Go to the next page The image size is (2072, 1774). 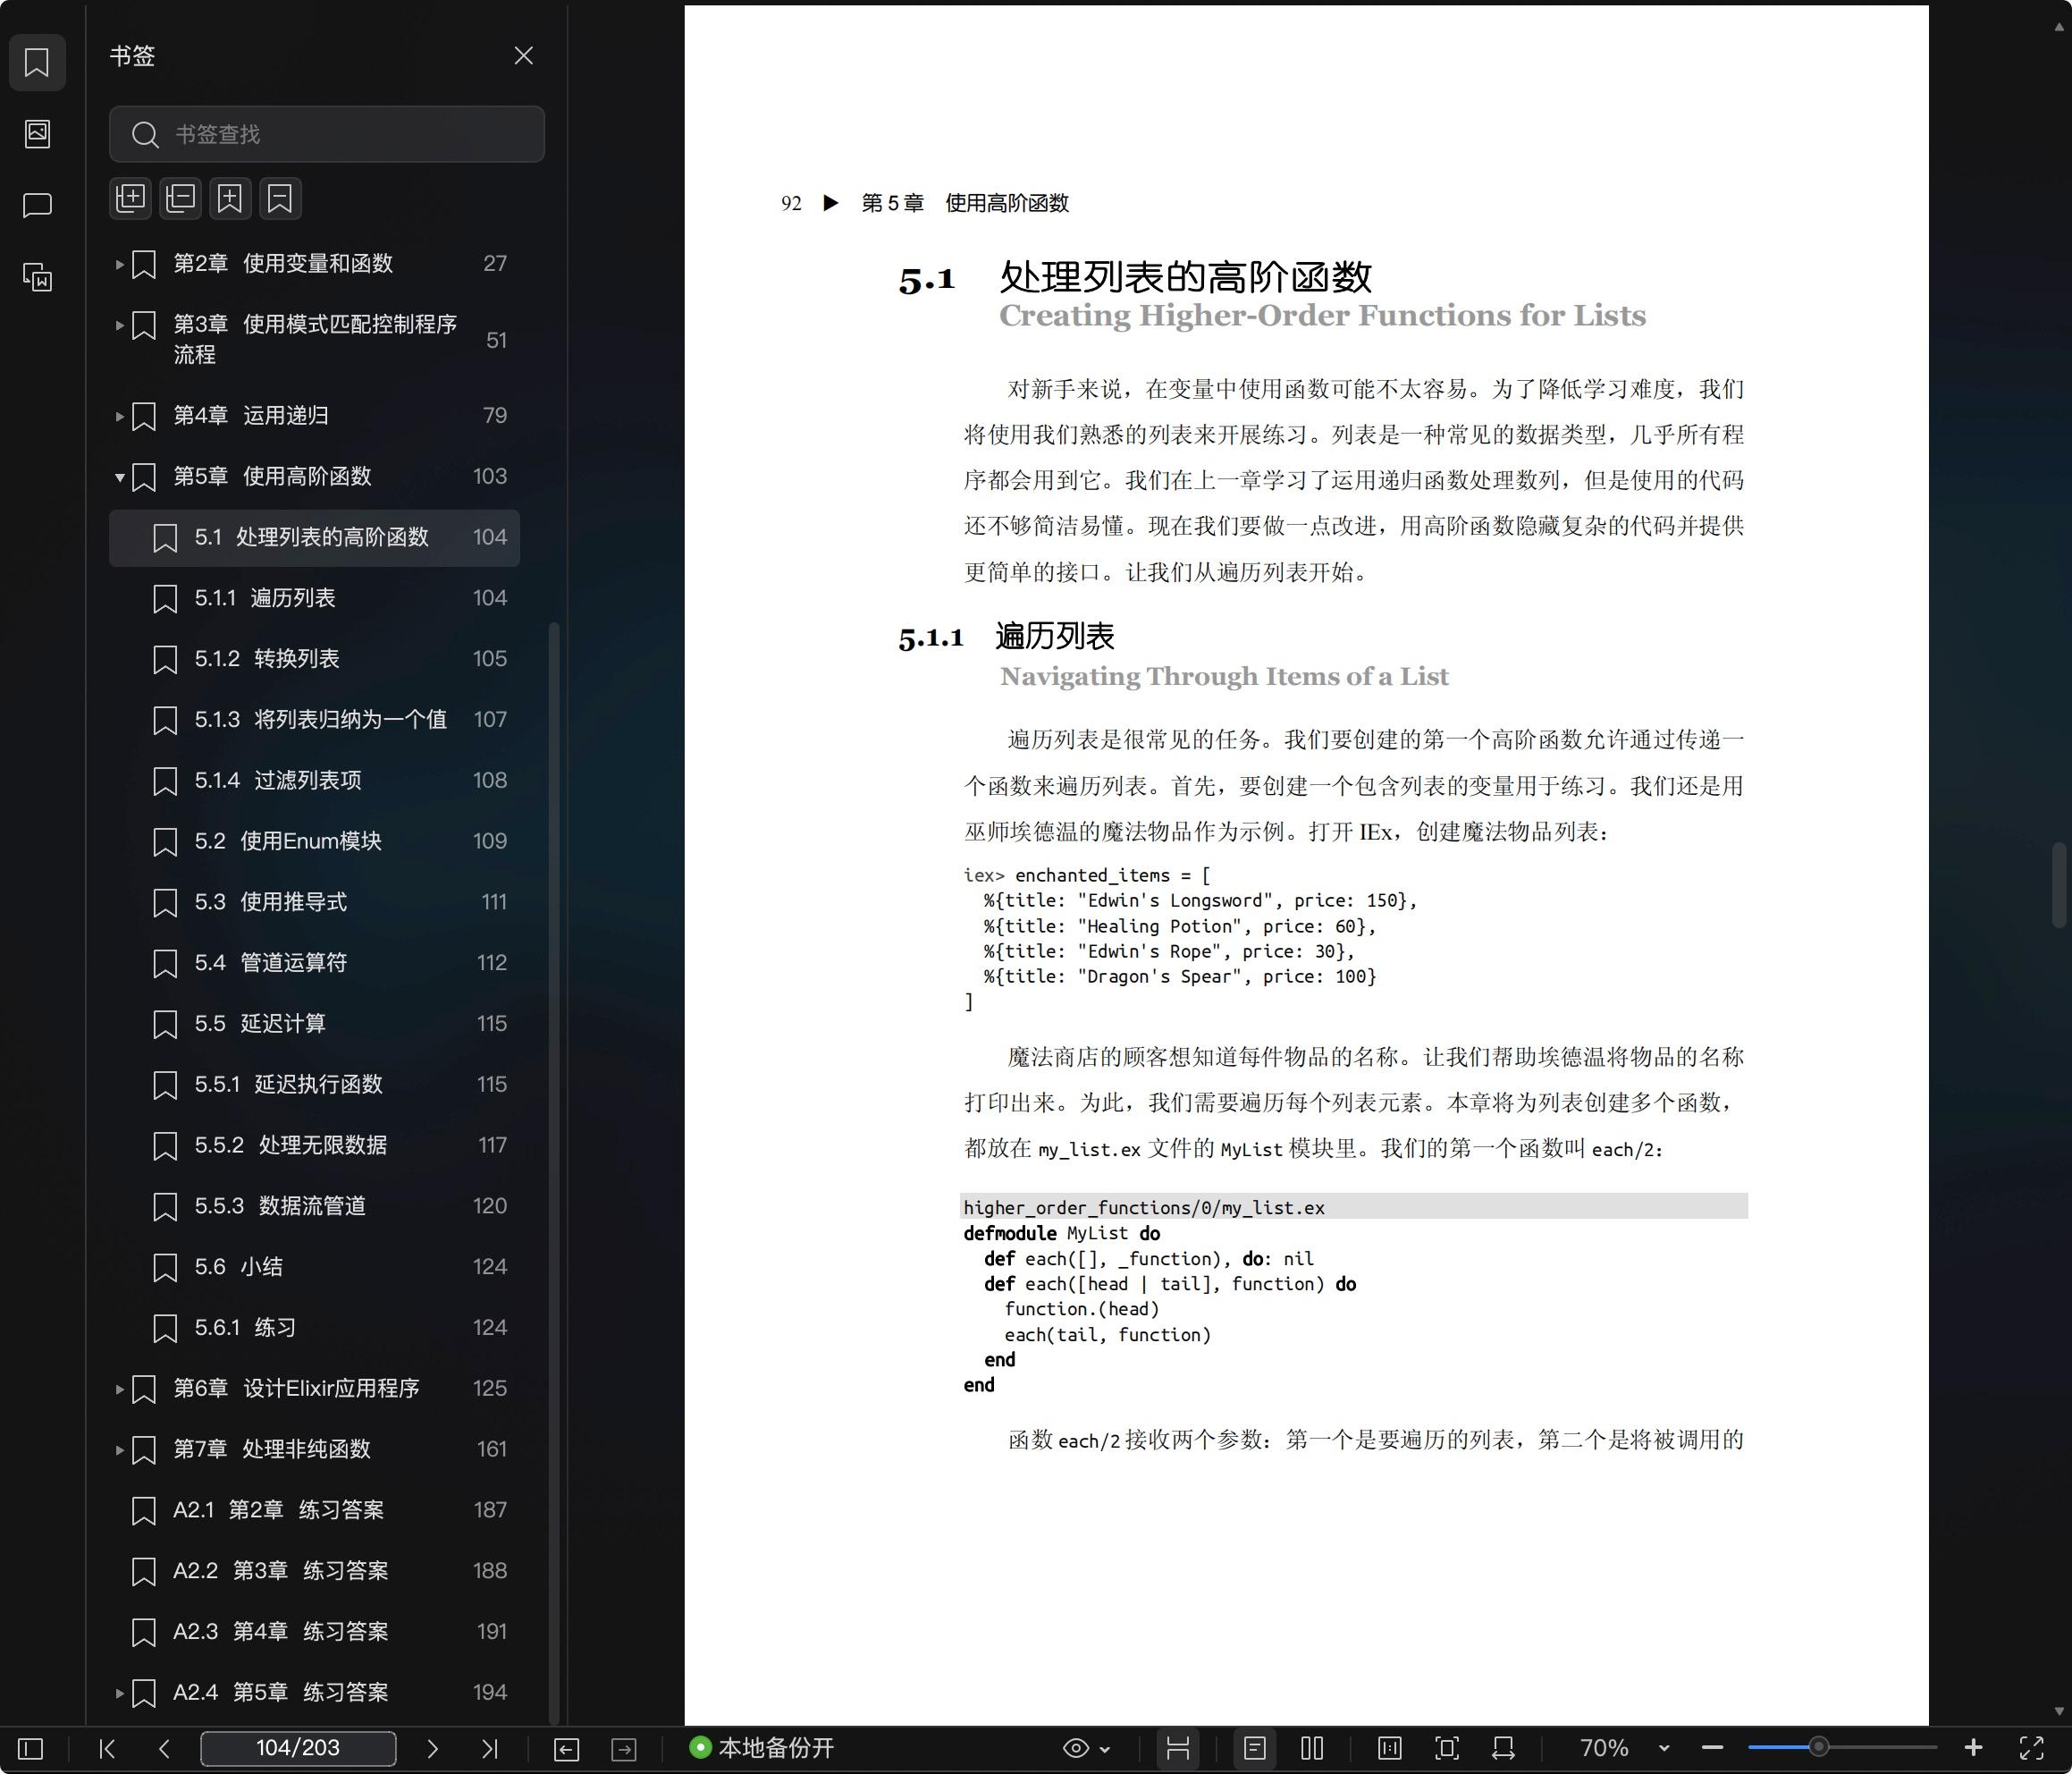click(432, 1749)
